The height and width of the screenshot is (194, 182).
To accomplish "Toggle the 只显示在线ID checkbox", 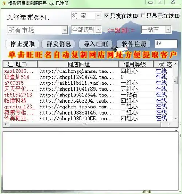I will [x=143, y=16].
